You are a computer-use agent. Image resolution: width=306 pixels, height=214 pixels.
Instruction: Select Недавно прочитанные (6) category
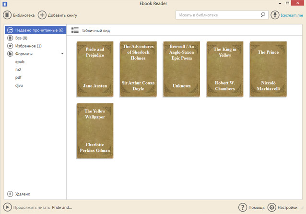point(35,30)
